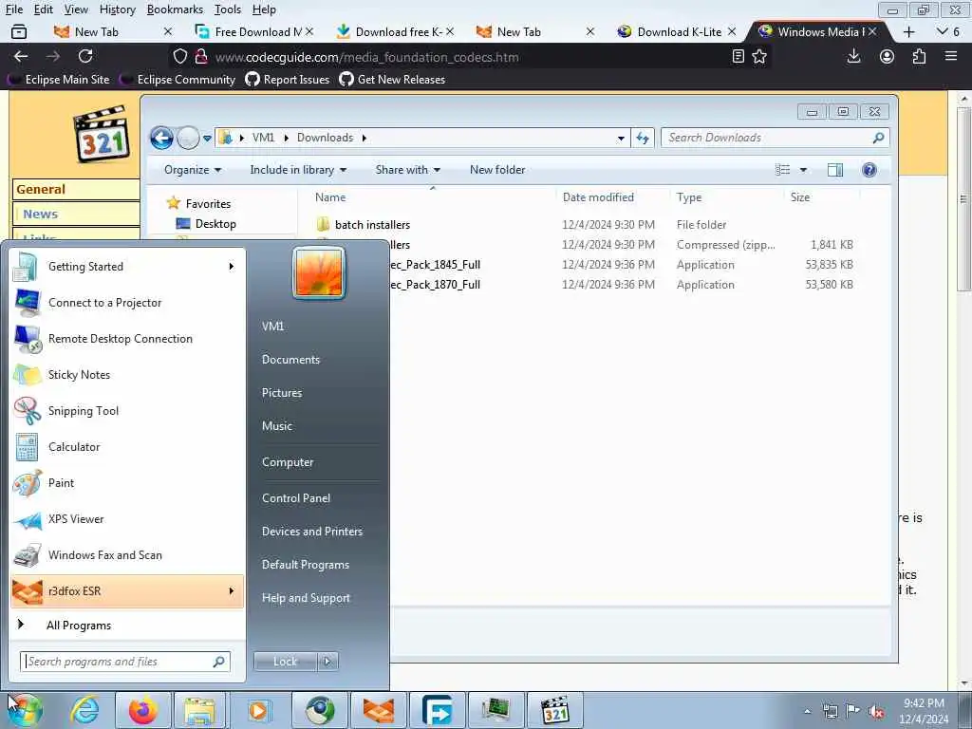Toggle the Explorer preview pane
Screen dimensions: 972x729
click(835, 170)
